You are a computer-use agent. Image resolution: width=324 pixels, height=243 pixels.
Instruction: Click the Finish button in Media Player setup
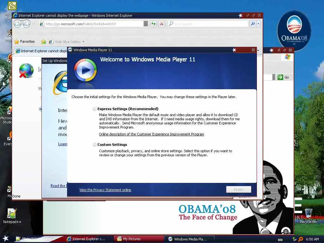point(239,190)
